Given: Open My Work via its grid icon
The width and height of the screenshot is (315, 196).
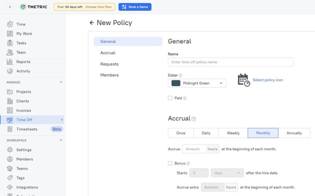Looking at the screenshot, I should (x=10, y=34).
